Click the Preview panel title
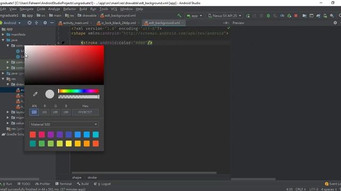Viewport: 341px width, 191px height. (238, 23)
